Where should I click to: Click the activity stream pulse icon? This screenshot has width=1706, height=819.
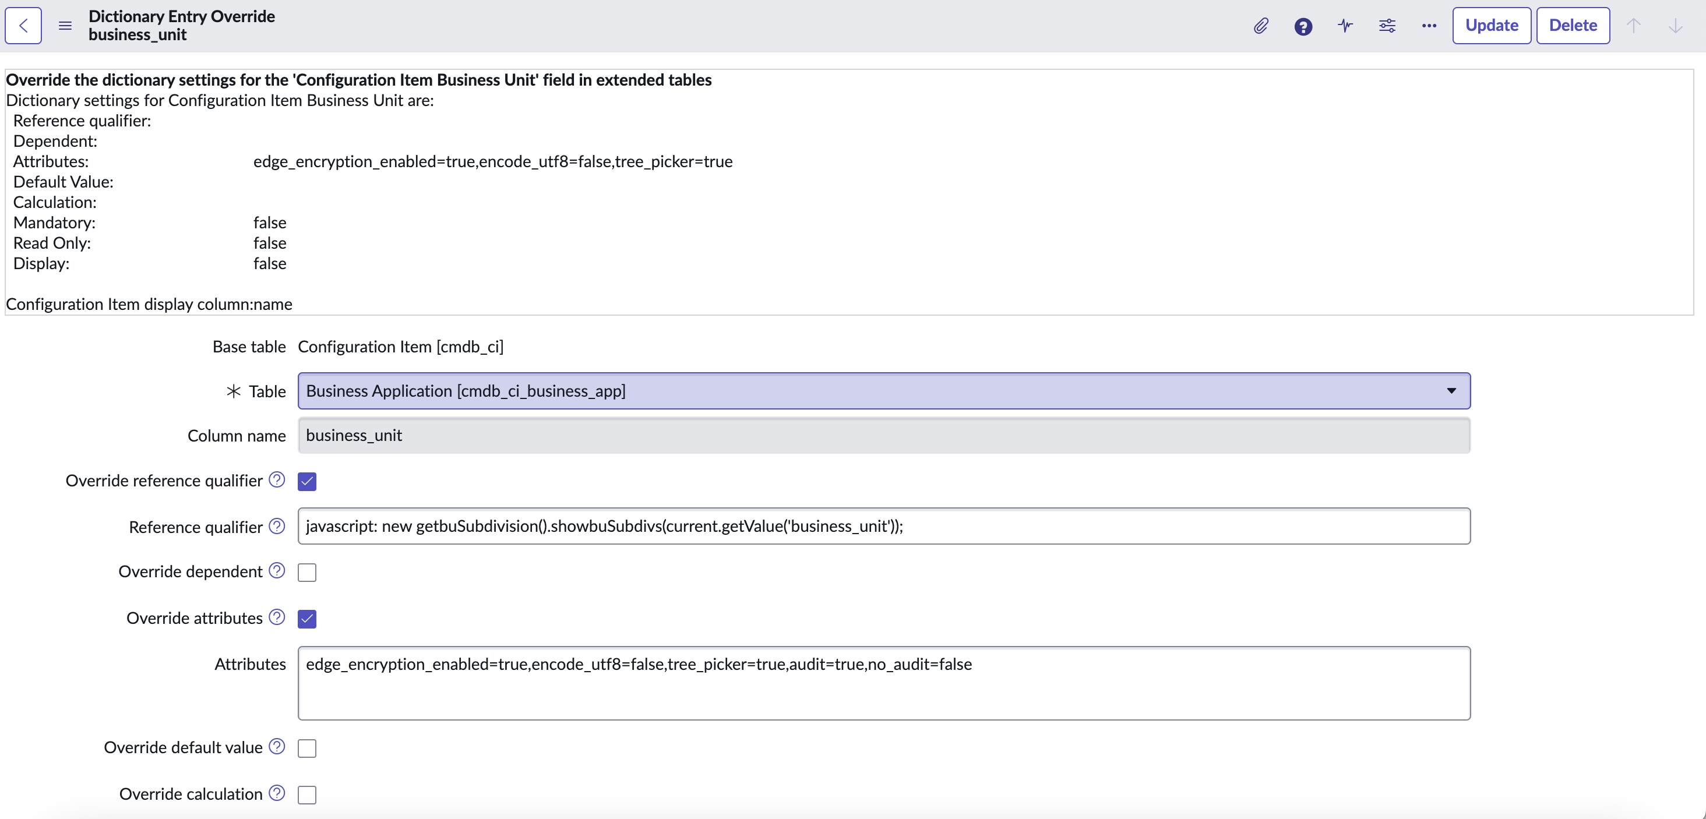tap(1345, 26)
